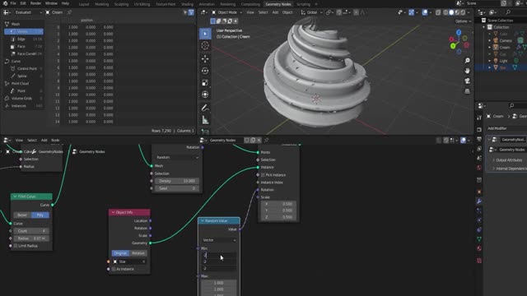
Task: Open the Global transform orientation dropdown
Action: pyautogui.click(x=312, y=12)
